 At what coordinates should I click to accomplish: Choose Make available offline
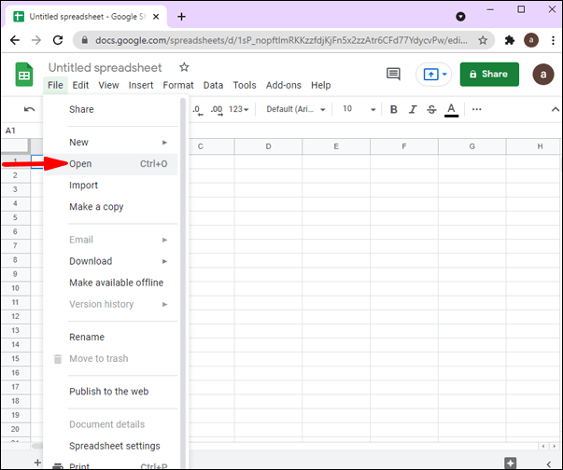[x=111, y=283]
